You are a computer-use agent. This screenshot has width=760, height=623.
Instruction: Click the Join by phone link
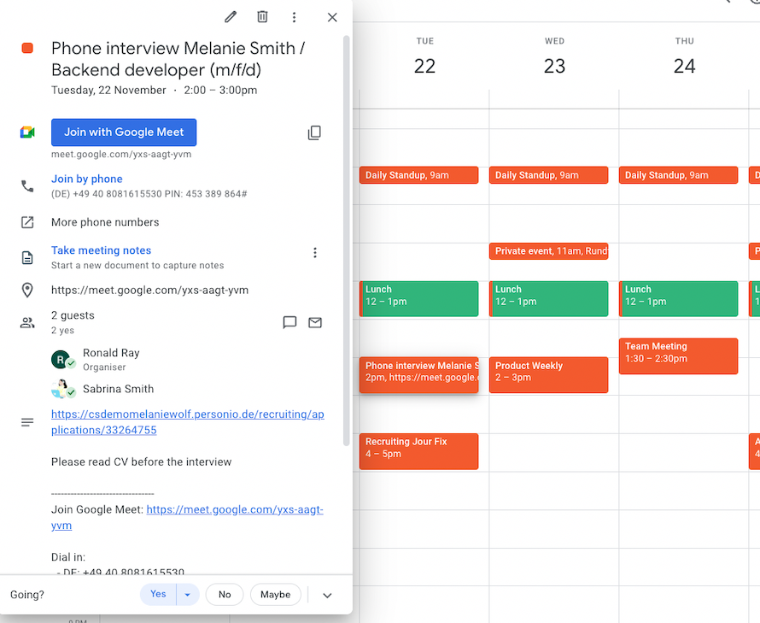pyautogui.click(x=87, y=179)
